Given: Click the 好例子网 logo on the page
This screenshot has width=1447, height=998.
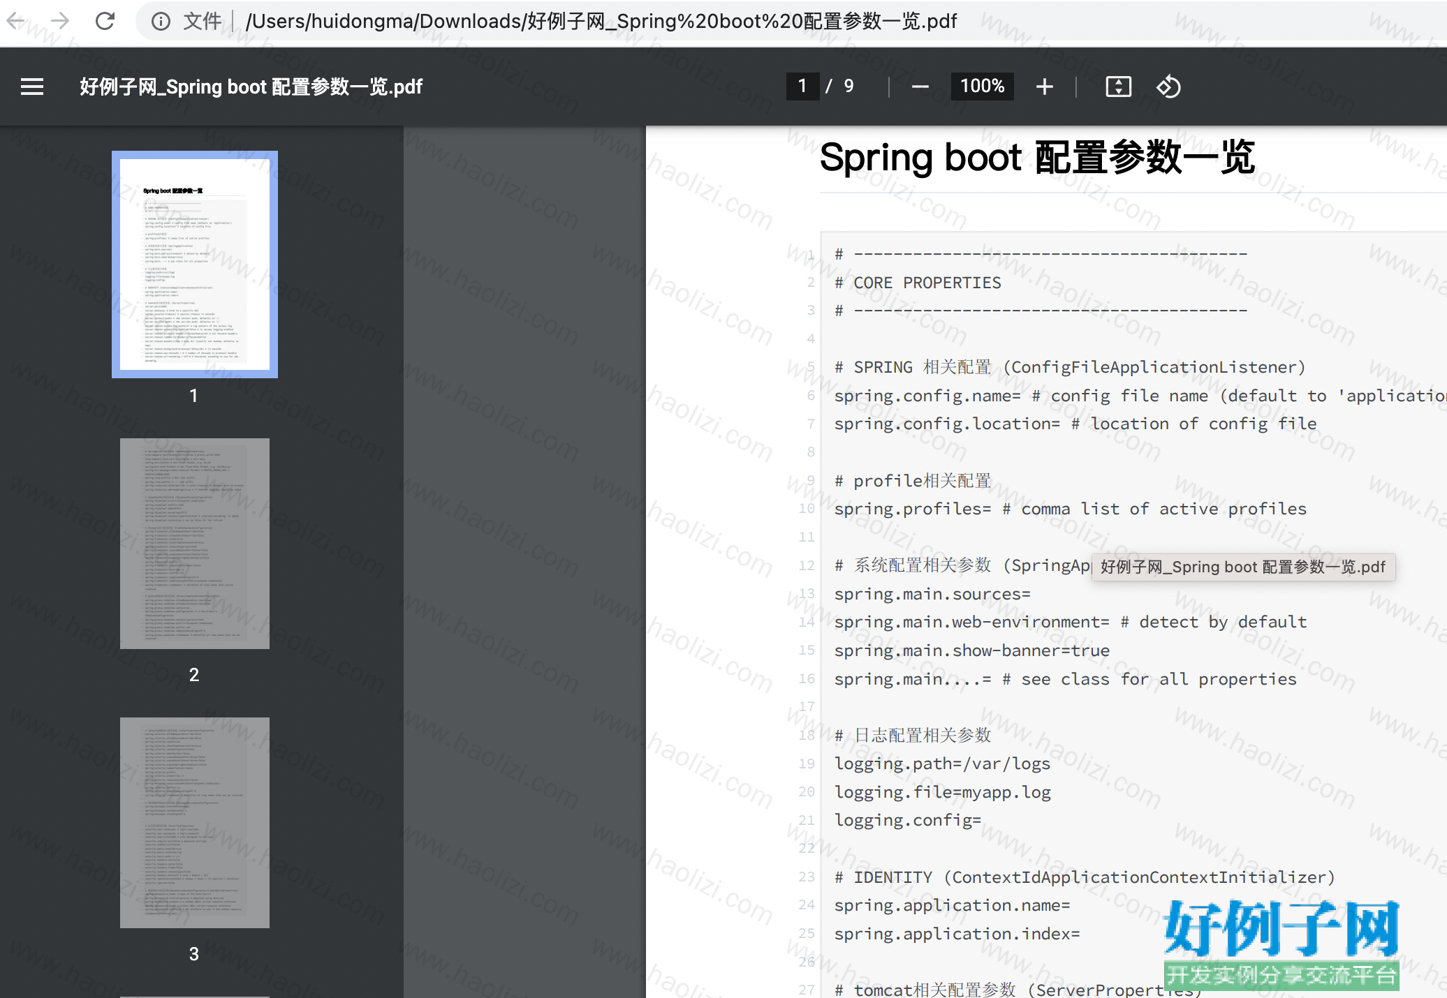Looking at the screenshot, I should 1281,944.
